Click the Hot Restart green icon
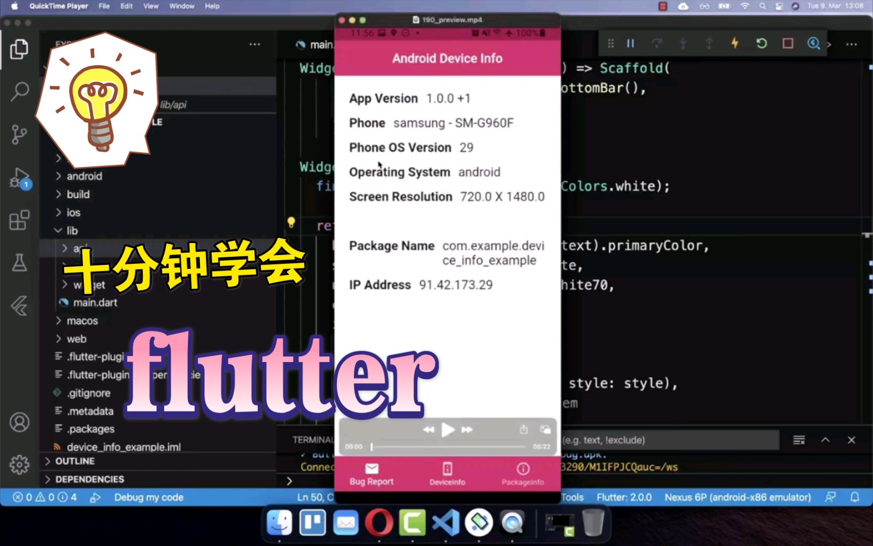 click(x=761, y=43)
